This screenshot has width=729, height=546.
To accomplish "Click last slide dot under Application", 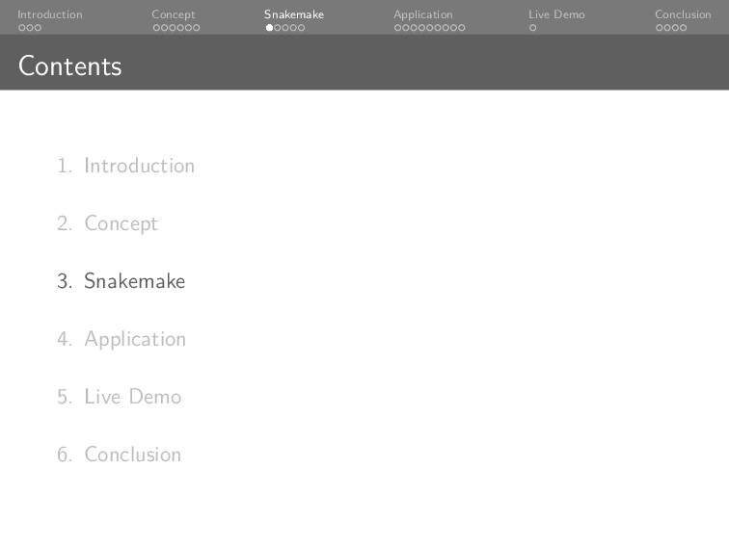I will 461,28.
